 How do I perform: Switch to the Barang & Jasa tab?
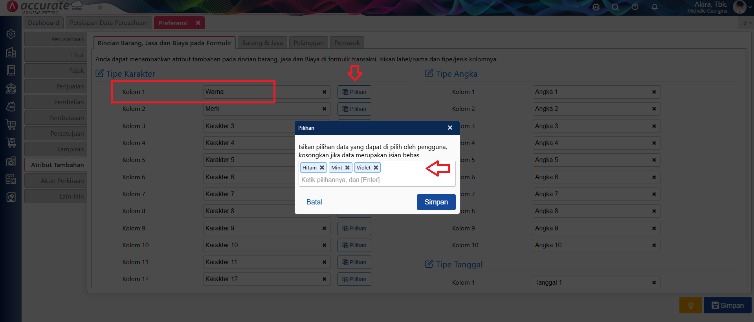(x=262, y=43)
